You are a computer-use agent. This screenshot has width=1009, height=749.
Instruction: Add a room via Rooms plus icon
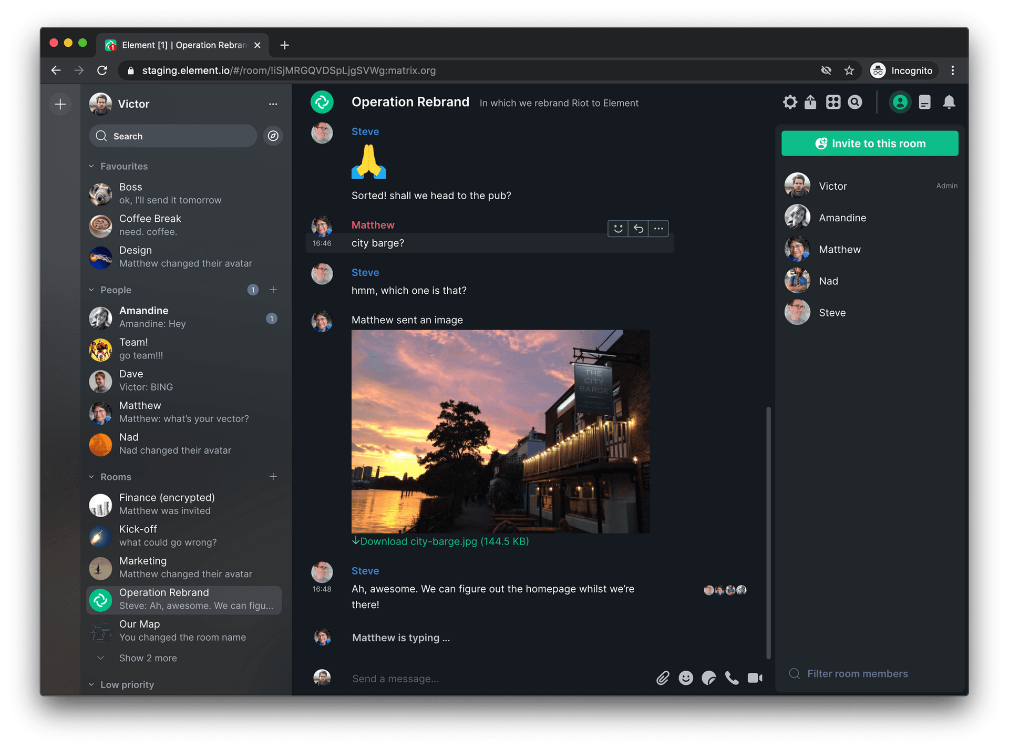[273, 477]
